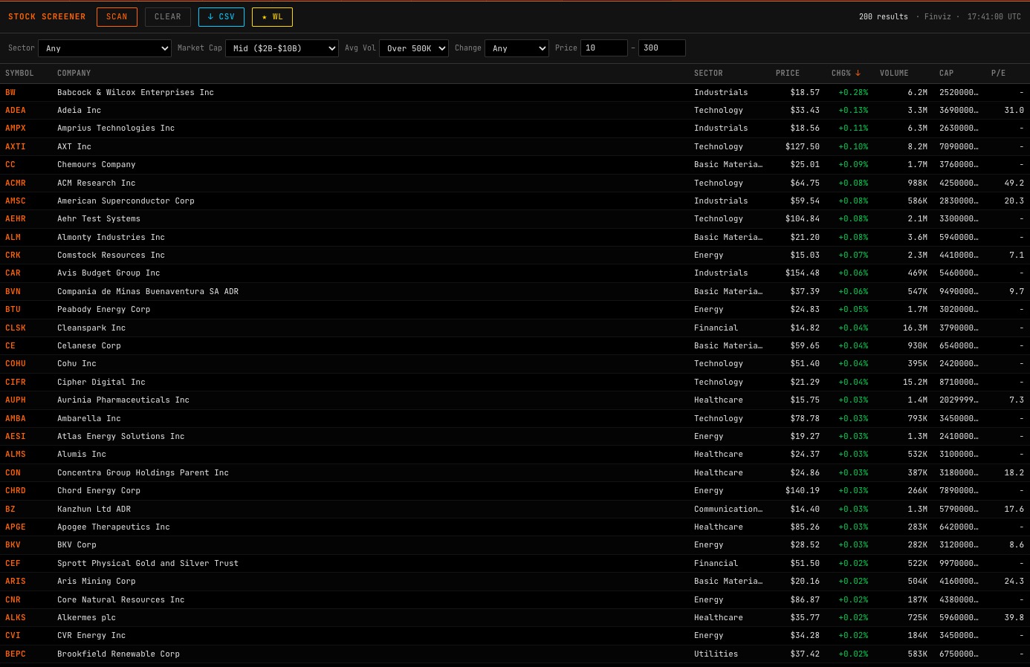Screen dimensions: 1030x667
Task: Add results to watchlist with WL button
Action: point(272,17)
